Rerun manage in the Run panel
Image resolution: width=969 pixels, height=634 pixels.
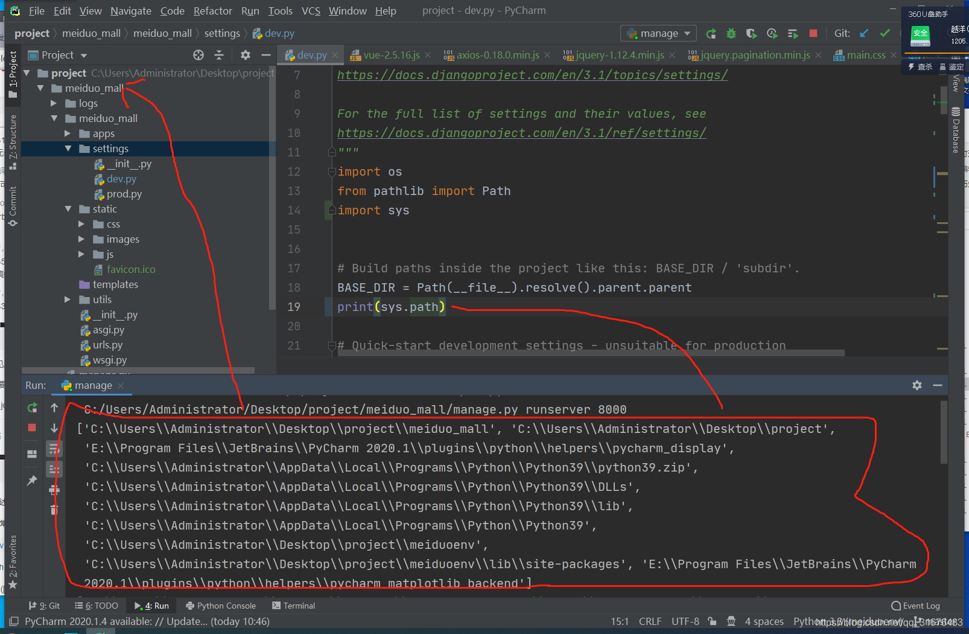click(x=32, y=408)
